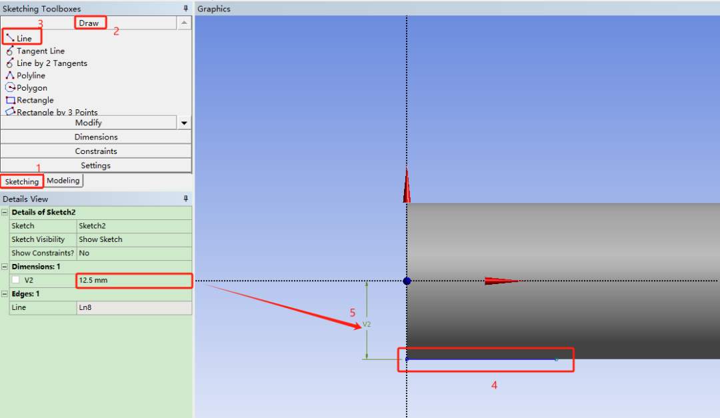Viewport: 720px width, 418px height.
Task: Select the Line draw tool icon
Action: (10, 37)
